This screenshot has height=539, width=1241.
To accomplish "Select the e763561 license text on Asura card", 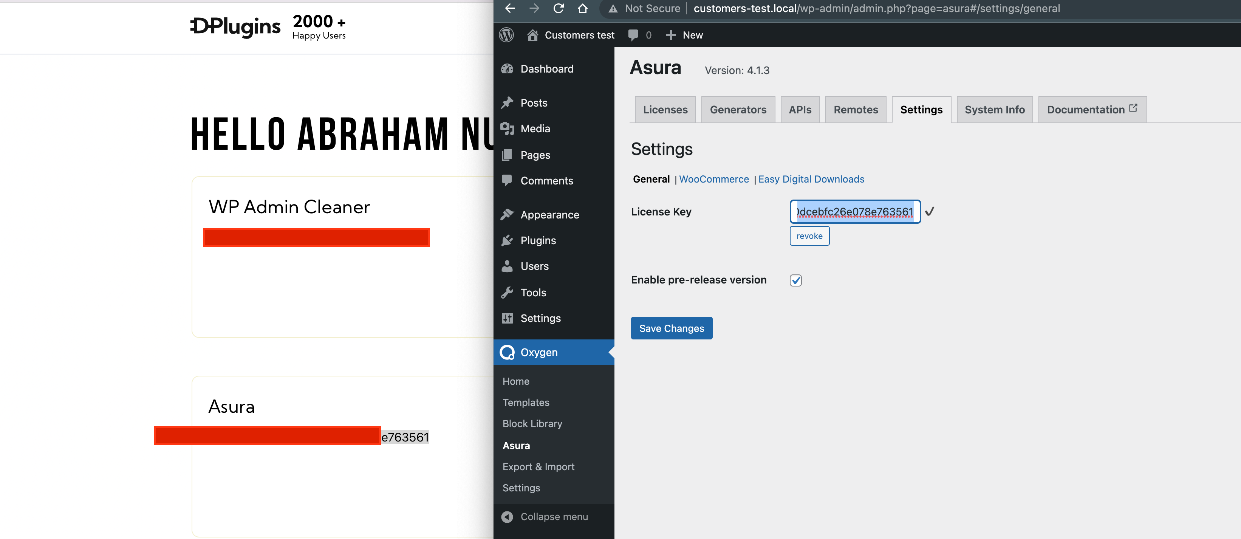I will (405, 437).
